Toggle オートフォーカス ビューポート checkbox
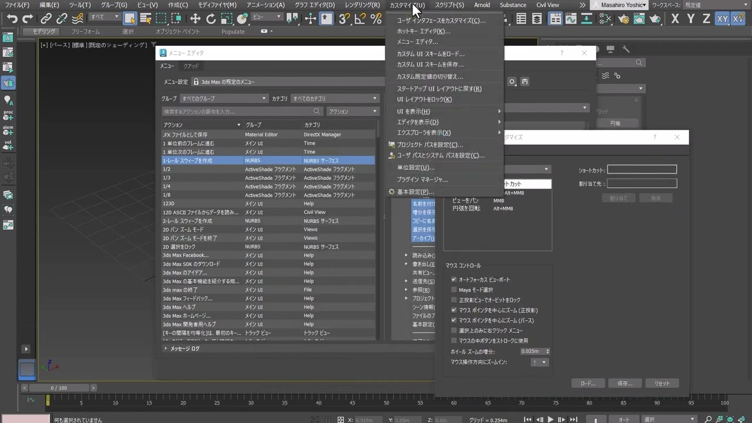752x423 pixels. point(454,280)
